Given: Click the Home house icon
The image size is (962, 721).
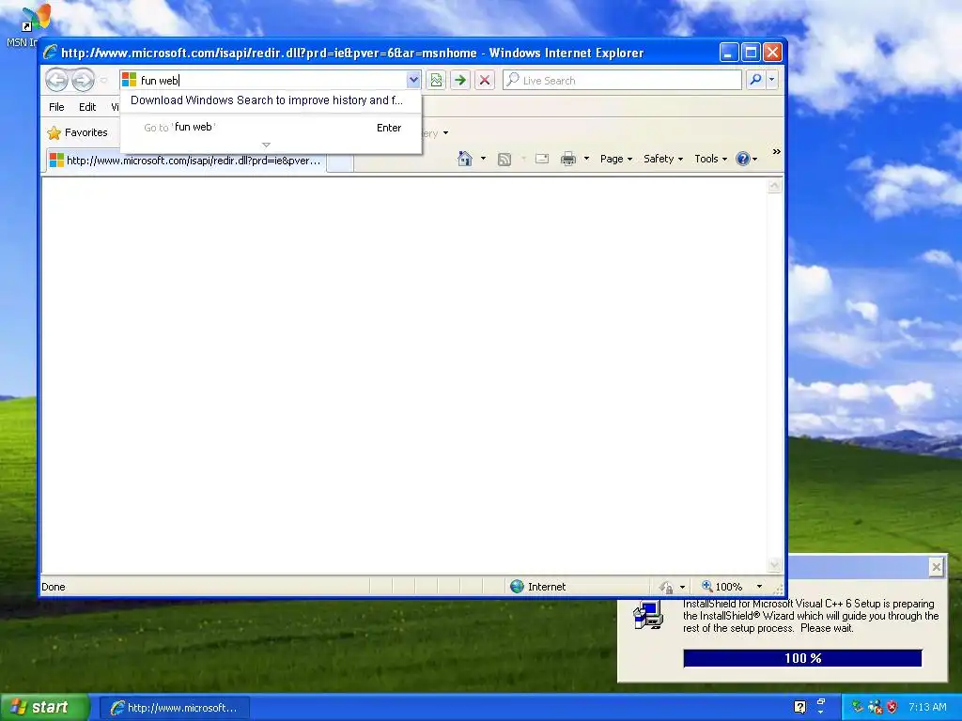Looking at the screenshot, I should coord(465,159).
